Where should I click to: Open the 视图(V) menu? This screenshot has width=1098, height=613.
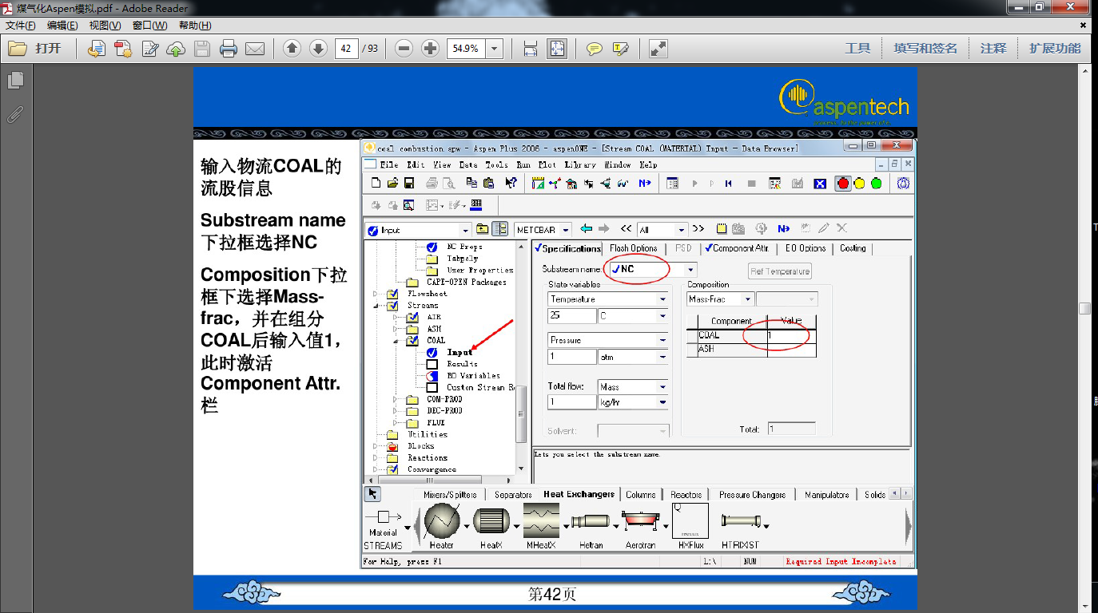(105, 26)
